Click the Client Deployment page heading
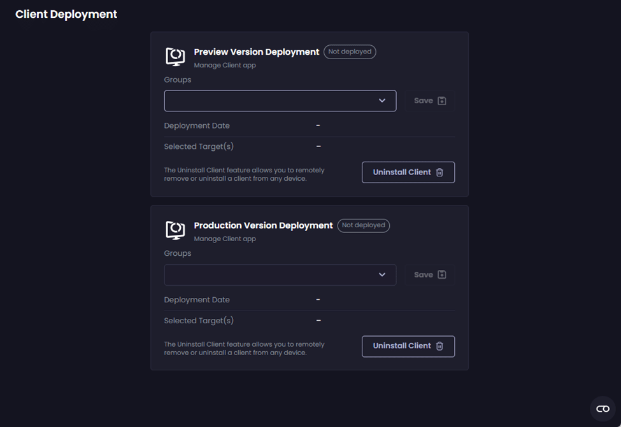Viewport: 621px width, 427px height. click(x=66, y=14)
